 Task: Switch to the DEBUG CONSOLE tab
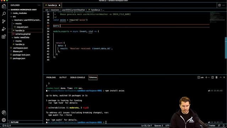[x=78, y=78]
